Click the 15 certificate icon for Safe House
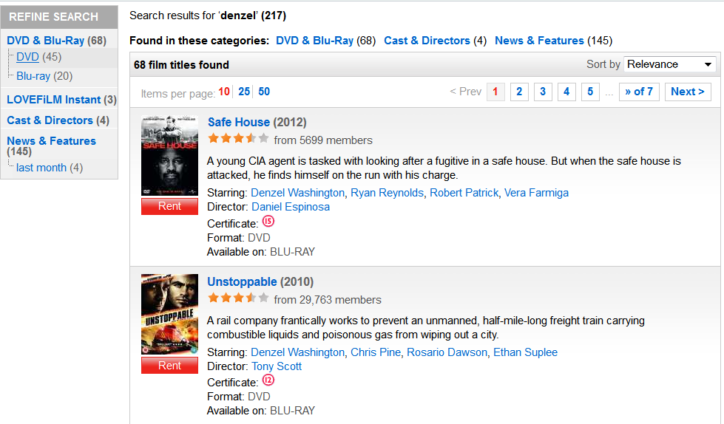This screenshot has height=424, width=724. pyautogui.click(x=268, y=222)
